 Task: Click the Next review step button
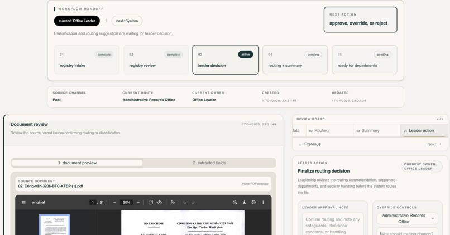[434, 144]
